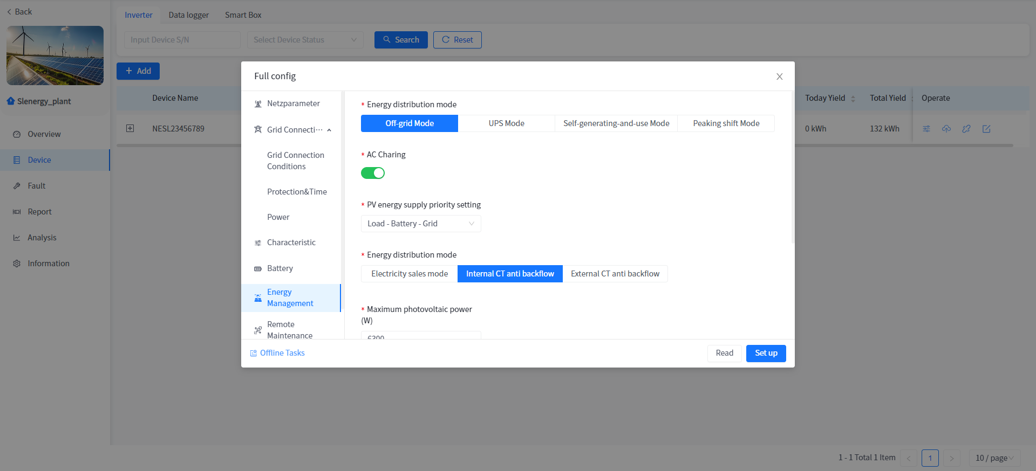Open PV energy supply priority dropdown
Screen dimensions: 1036x471
421,224
